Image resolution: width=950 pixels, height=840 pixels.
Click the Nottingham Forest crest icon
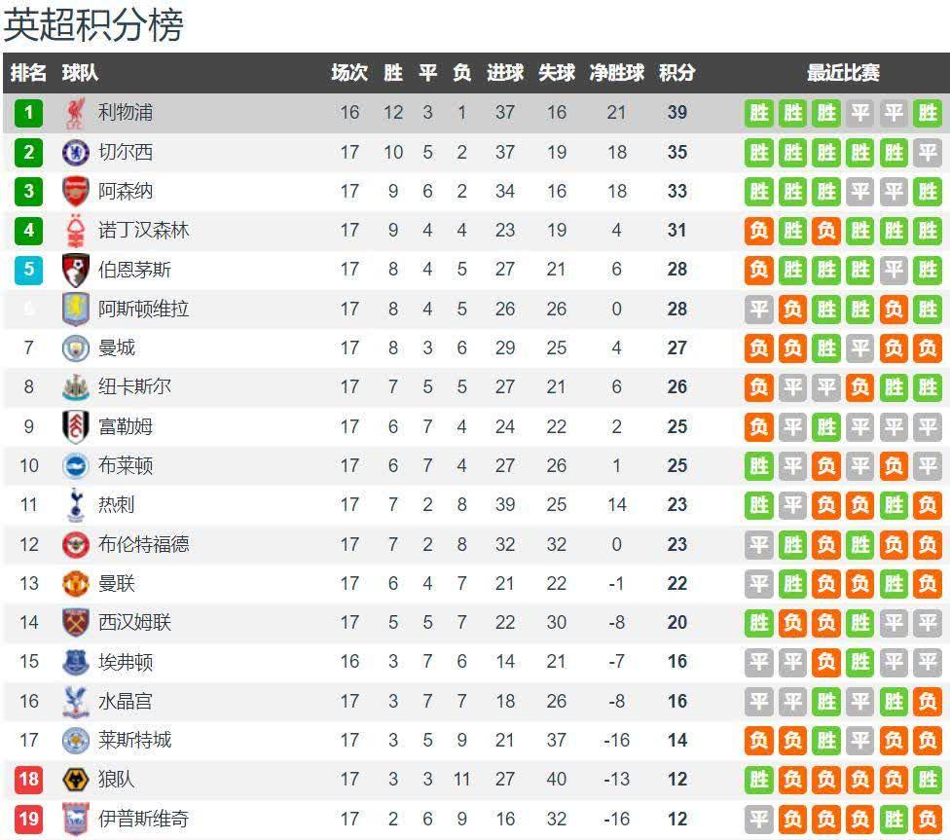click(x=75, y=231)
